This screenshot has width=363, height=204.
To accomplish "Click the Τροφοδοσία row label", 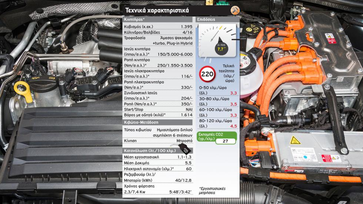I will pos(135,38).
